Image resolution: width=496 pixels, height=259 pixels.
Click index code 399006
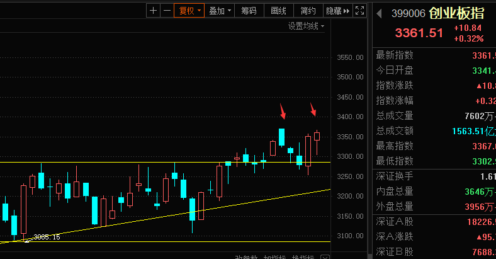coord(409,13)
